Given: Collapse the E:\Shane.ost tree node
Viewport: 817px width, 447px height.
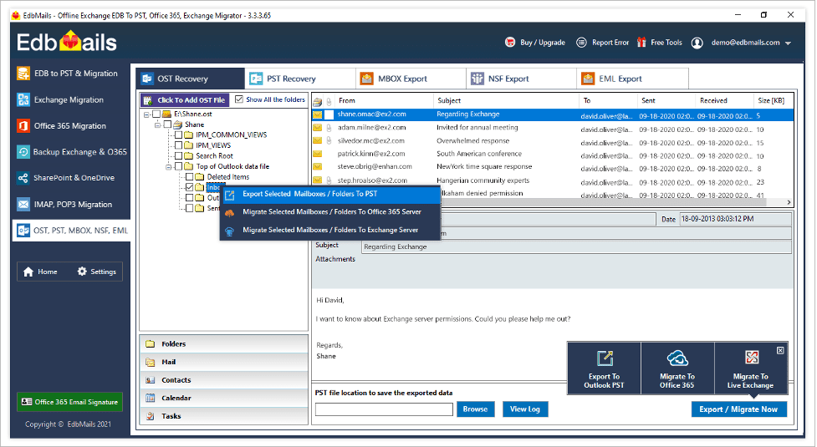Looking at the screenshot, I should pos(147,114).
